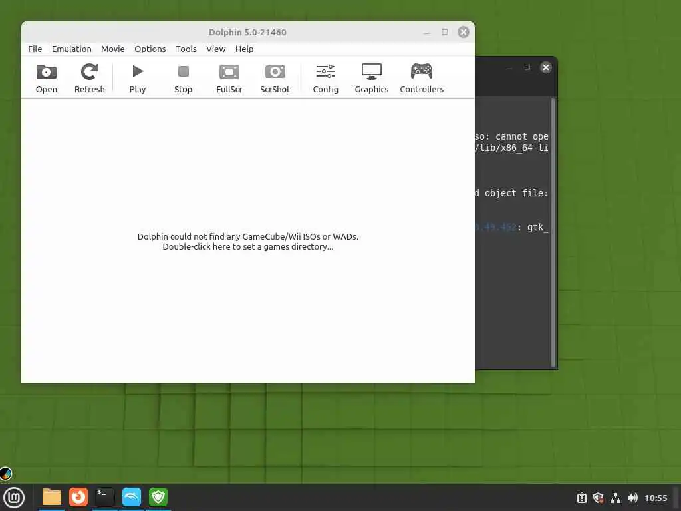Open the Linux Mint start menu

coord(14,498)
